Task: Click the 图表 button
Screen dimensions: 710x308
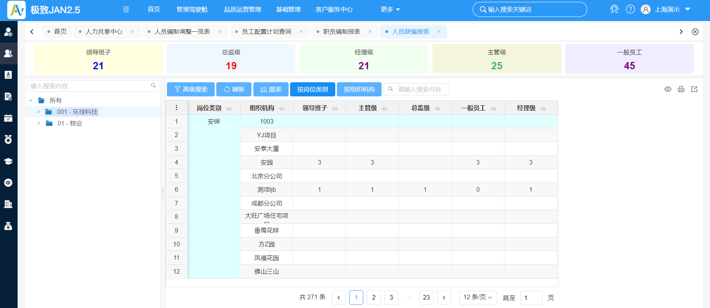Action: coord(271,89)
